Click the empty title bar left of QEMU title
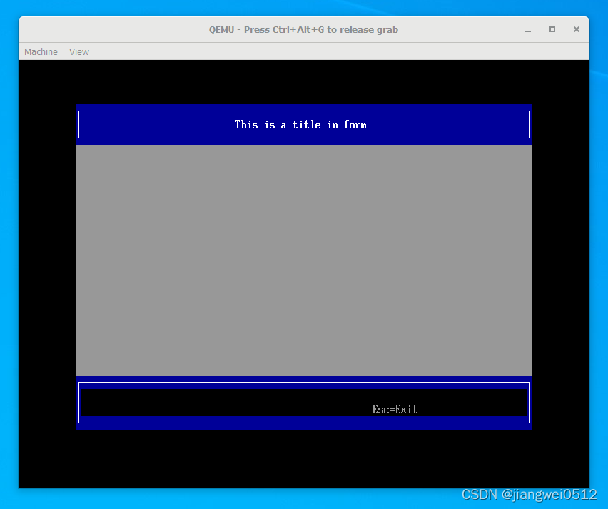Viewport: 608px width, 509px height. (107, 29)
